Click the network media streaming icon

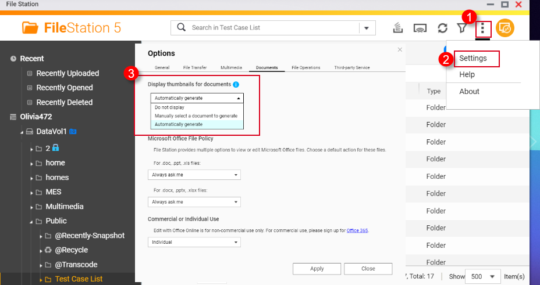pyautogui.click(x=420, y=28)
